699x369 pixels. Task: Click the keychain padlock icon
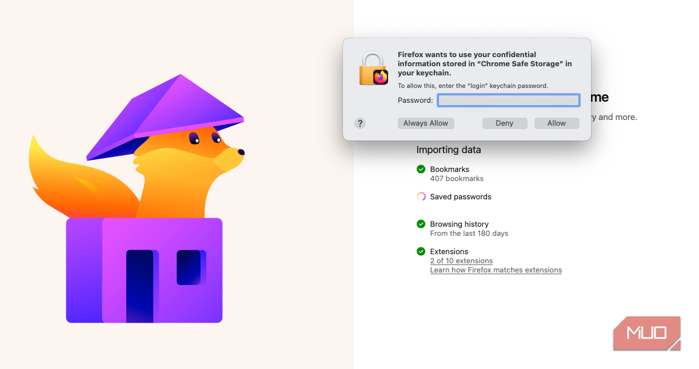374,69
